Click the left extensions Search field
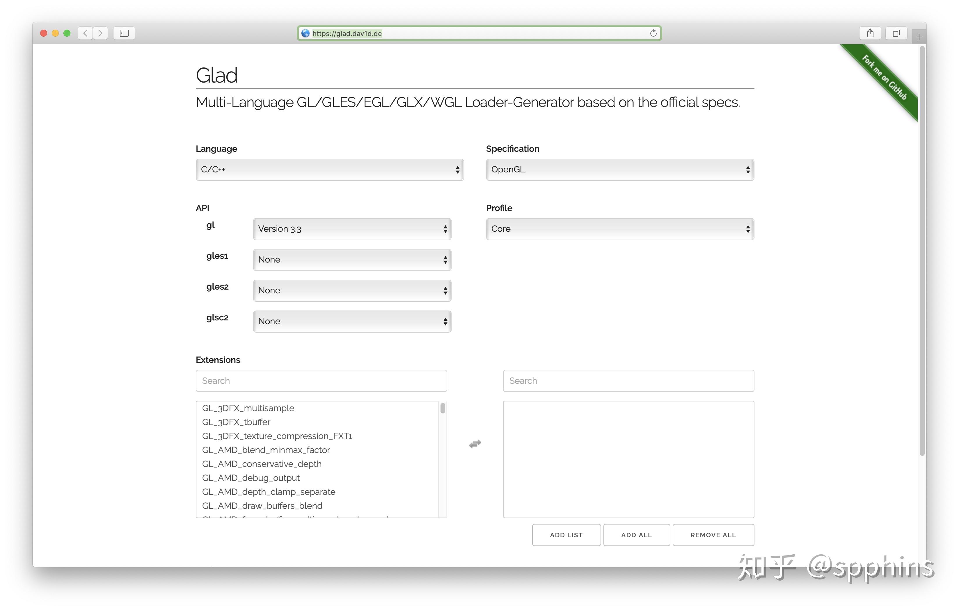959x610 pixels. pyautogui.click(x=321, y=381)
